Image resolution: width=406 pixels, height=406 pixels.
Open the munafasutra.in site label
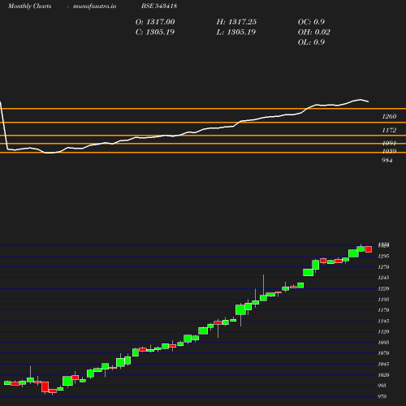click(x=94, y=6)
